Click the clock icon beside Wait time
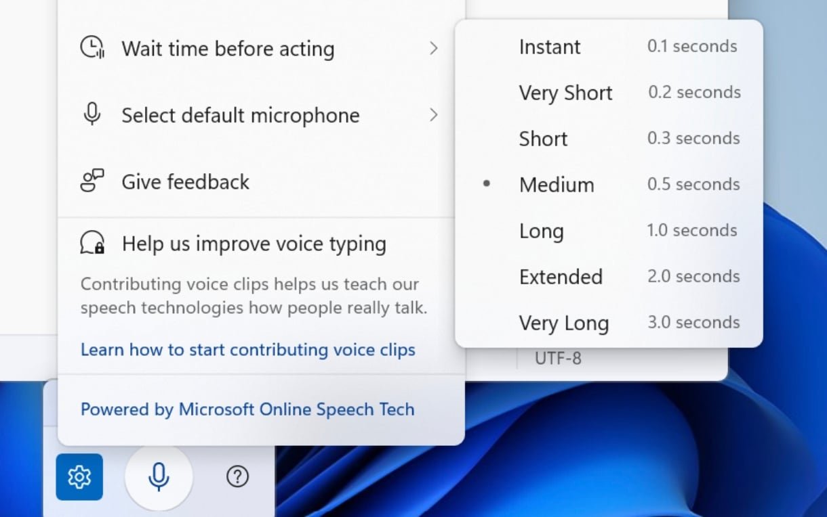The height and width of the screenshot is (517, 827). (92, 48)
